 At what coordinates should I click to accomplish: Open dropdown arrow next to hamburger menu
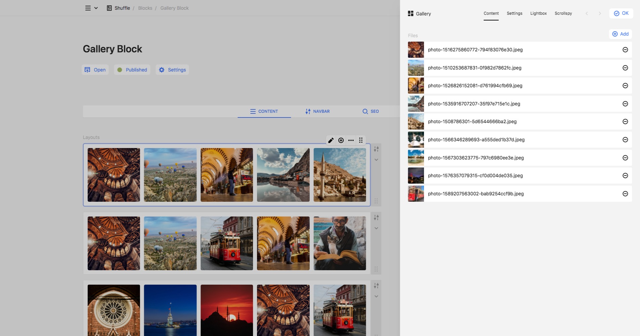96,8
